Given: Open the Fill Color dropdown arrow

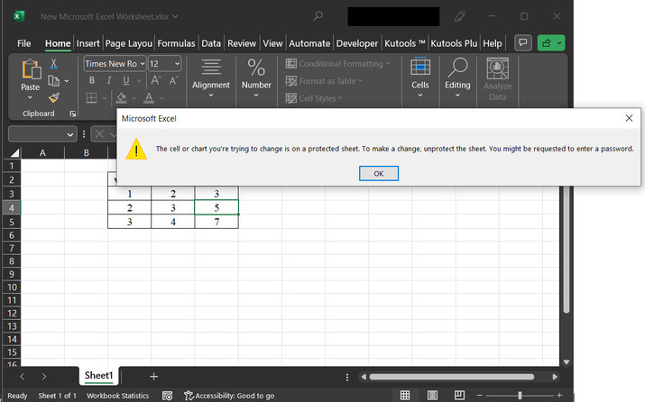Looking at the screenshot, I should [134, 98].
